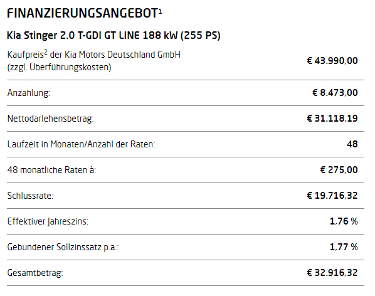Click Laufzeit in Monaten/Anzahl der Raten label
This screenshot has width=375, height=296.
82,144
